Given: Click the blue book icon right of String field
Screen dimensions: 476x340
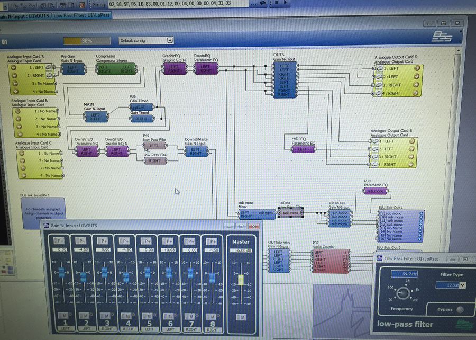Looking at the screenshot, I should tap(262, 3).
